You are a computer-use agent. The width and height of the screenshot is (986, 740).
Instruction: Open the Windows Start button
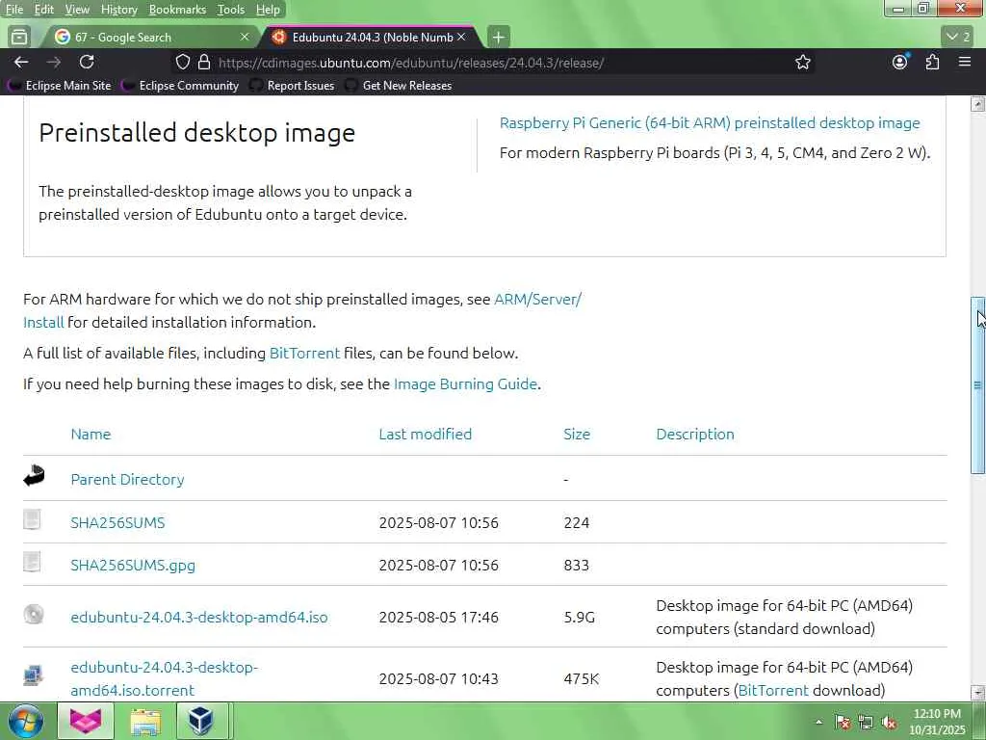tap(26, 721)
